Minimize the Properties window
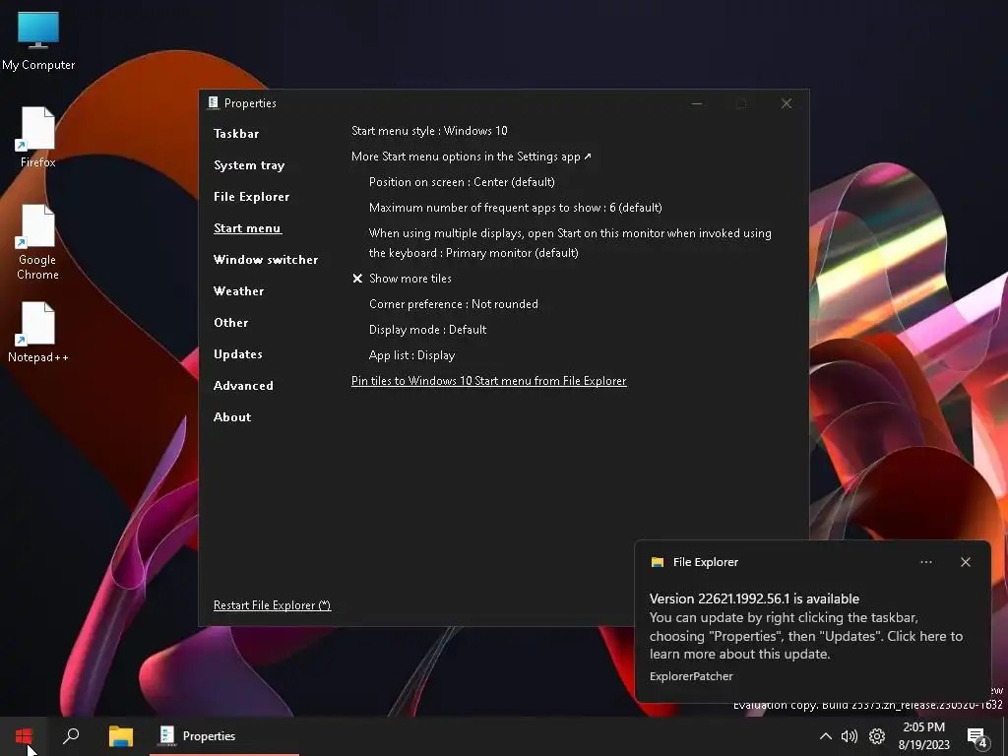Viewport: 1008px width, 756px height. 697,103
